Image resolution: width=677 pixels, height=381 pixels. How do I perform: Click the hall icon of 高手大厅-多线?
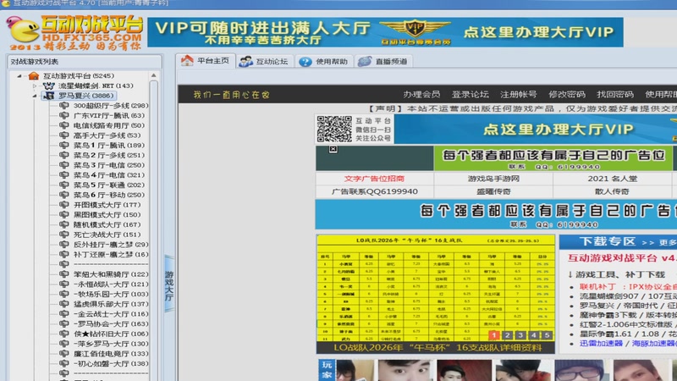[64, 135]
